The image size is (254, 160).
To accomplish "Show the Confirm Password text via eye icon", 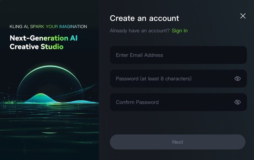I will coord(238,102).
